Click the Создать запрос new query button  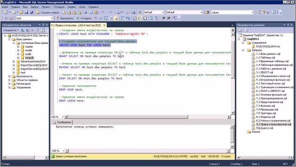click(48, 13)
